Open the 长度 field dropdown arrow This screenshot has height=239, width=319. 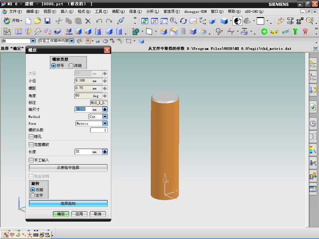tap(105, 152)
